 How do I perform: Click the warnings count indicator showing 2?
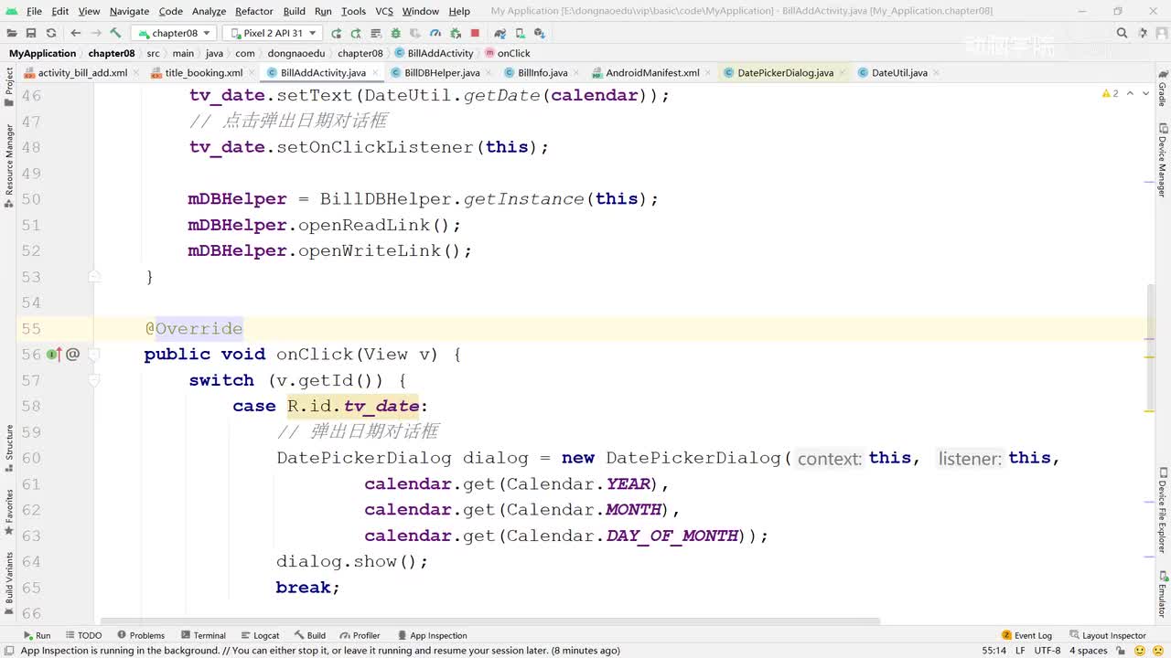(1111, 93)
